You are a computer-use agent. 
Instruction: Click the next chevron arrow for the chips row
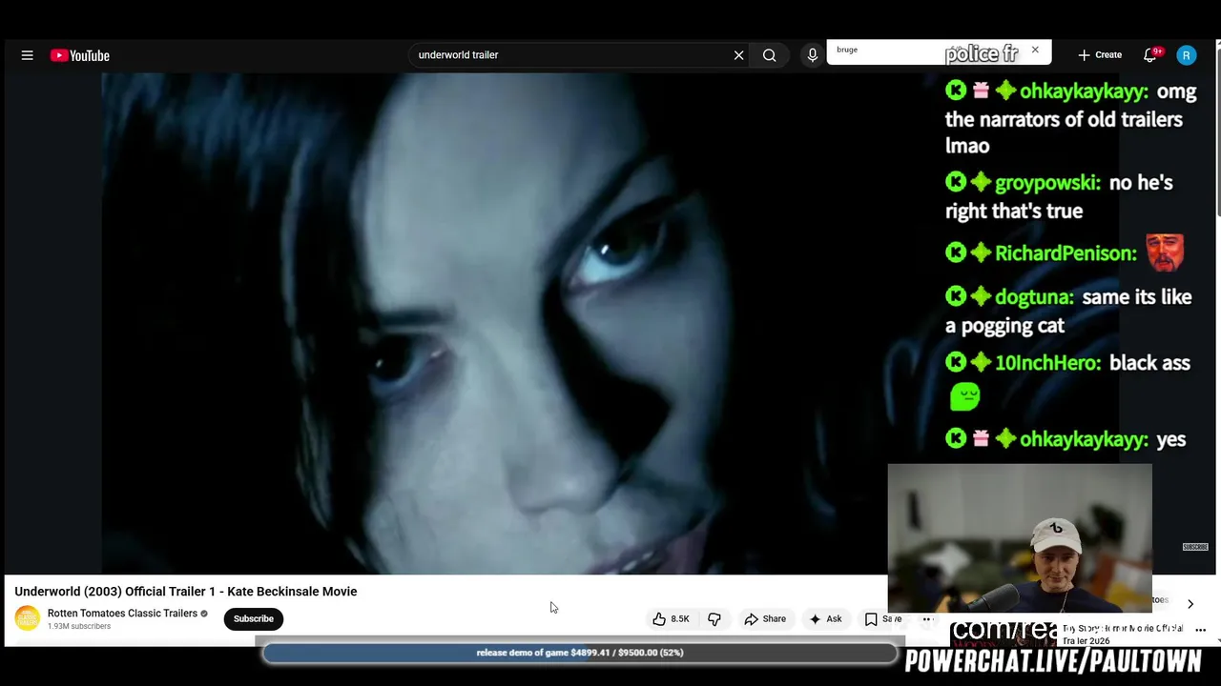point(1190,604)
